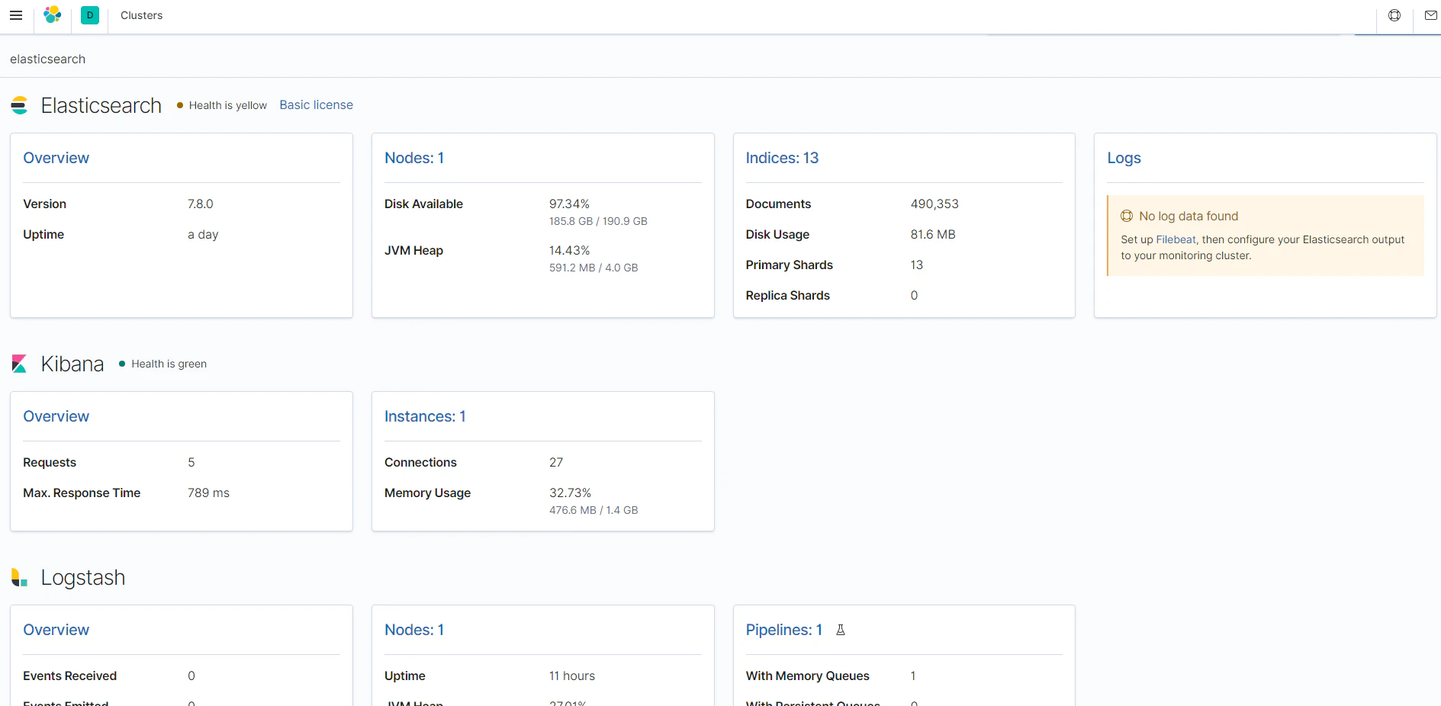Click the With Memory Queues label

pos(808,676)
